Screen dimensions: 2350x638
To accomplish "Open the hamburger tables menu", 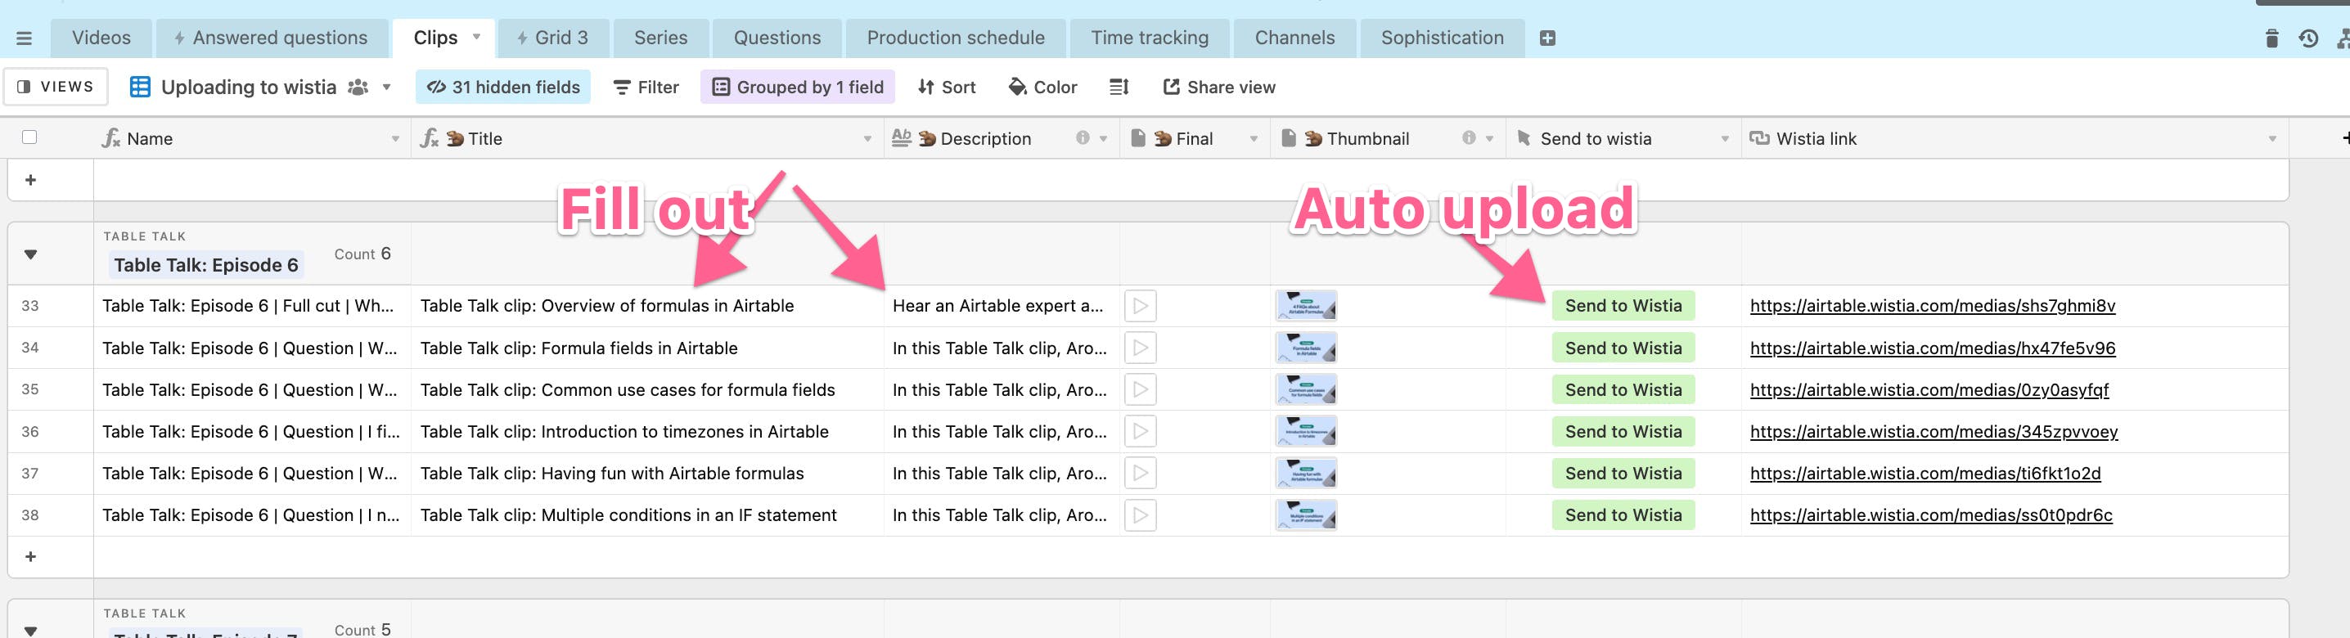I will (x=24, y=38).
